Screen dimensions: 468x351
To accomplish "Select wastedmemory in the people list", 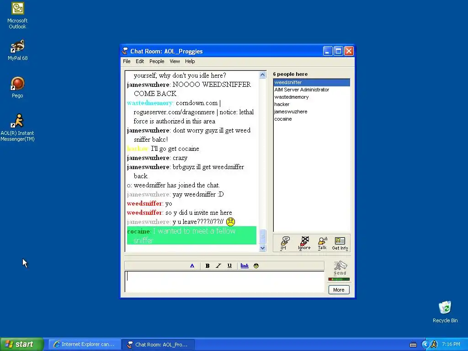I will coord(312,97).
